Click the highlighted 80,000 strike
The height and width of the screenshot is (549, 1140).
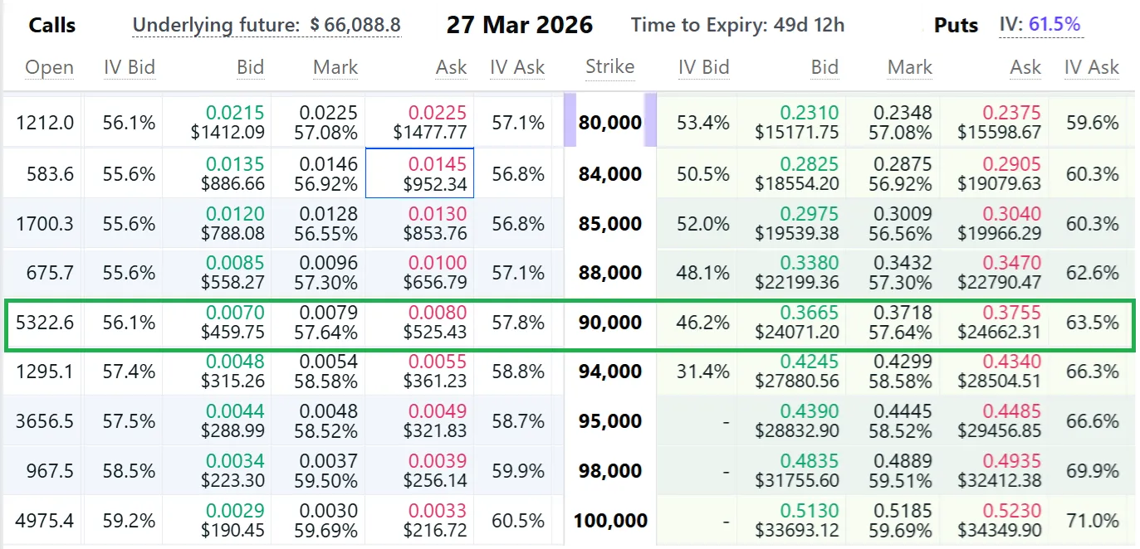coord(610,123)
